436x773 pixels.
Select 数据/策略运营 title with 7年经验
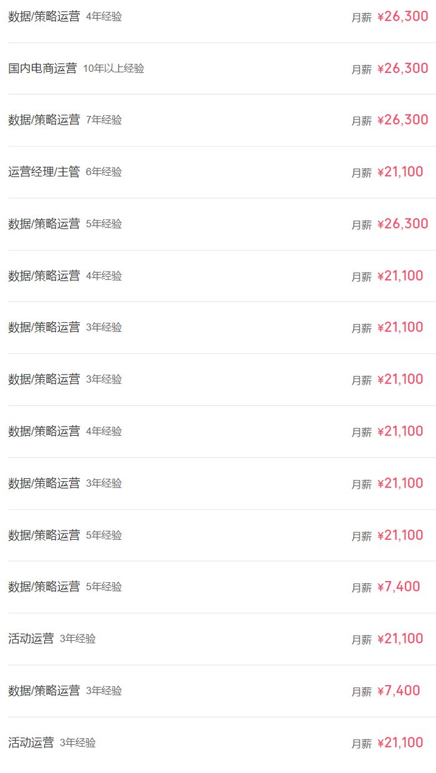click(x=44, y=120)
